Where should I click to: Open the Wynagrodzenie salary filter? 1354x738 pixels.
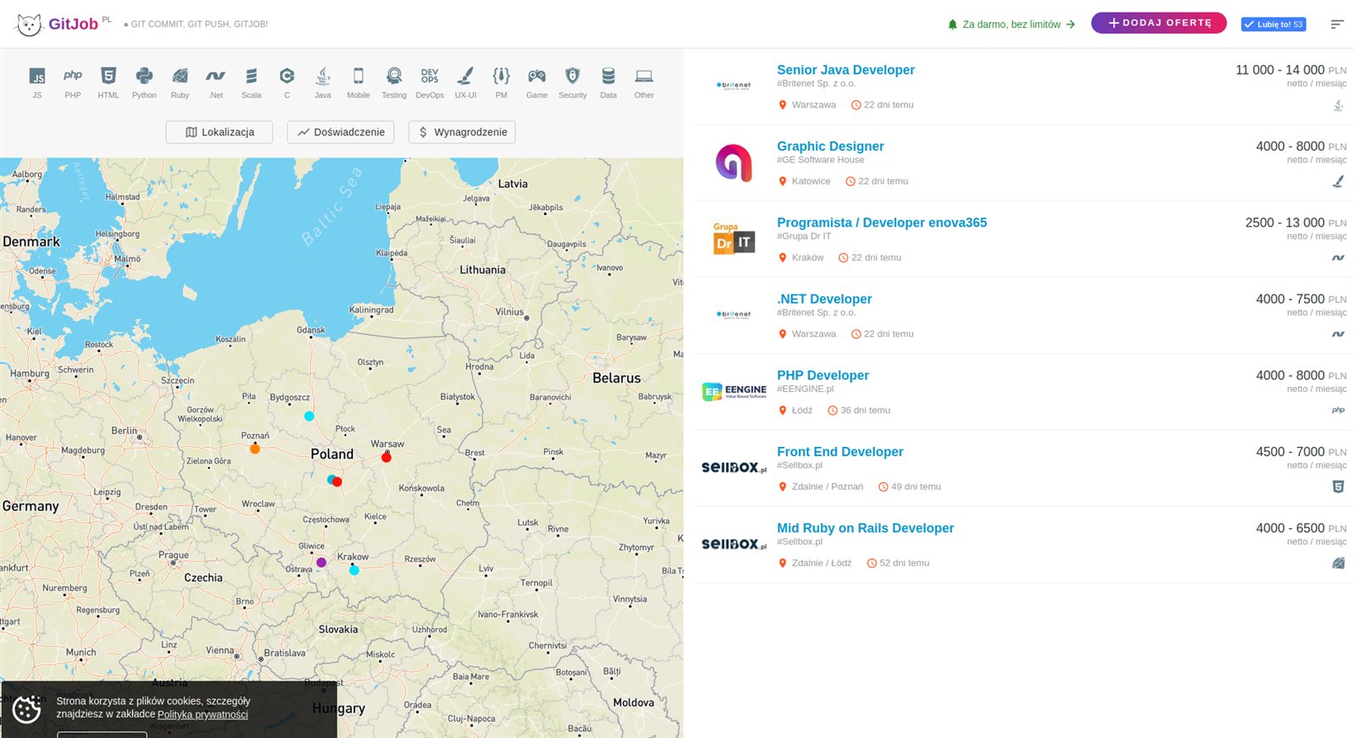(x=462, y=132)
